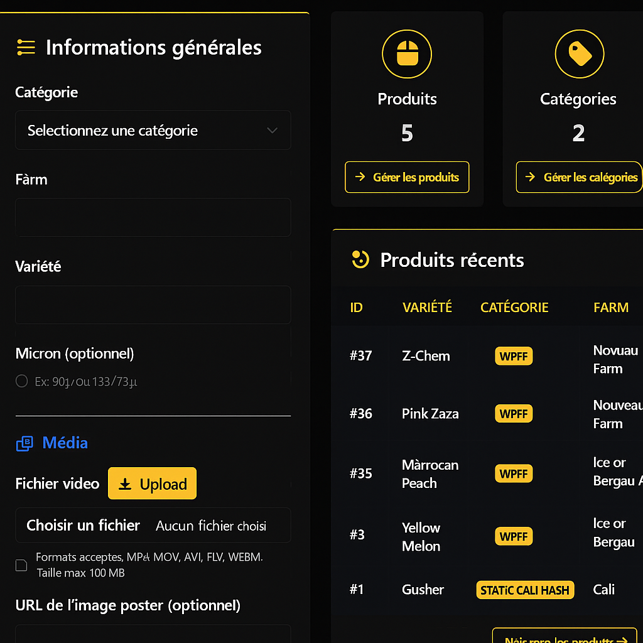Tick the Formats acceptés checkbox
The width and height of the screenshot is (643, 643).
pyautogui.click(x=21, y=565)
